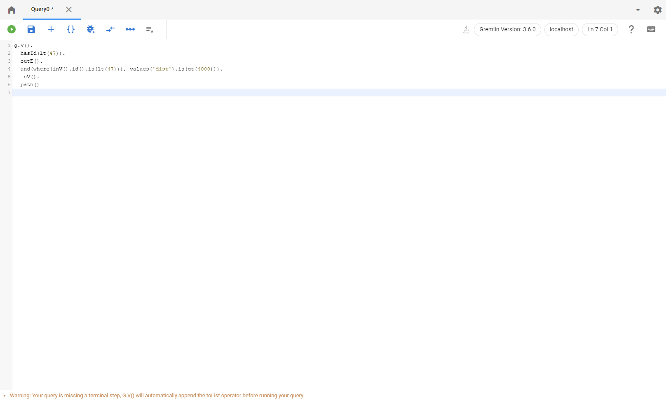Click code line 'g.V().'
The image size is (666, 415).
[23, 46]
